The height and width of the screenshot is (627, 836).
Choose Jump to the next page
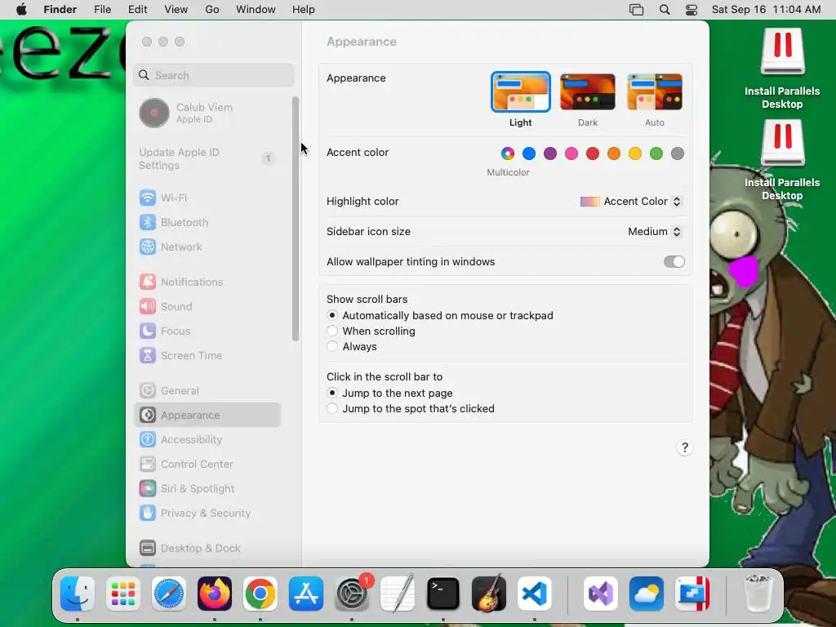tap(332, 393)
